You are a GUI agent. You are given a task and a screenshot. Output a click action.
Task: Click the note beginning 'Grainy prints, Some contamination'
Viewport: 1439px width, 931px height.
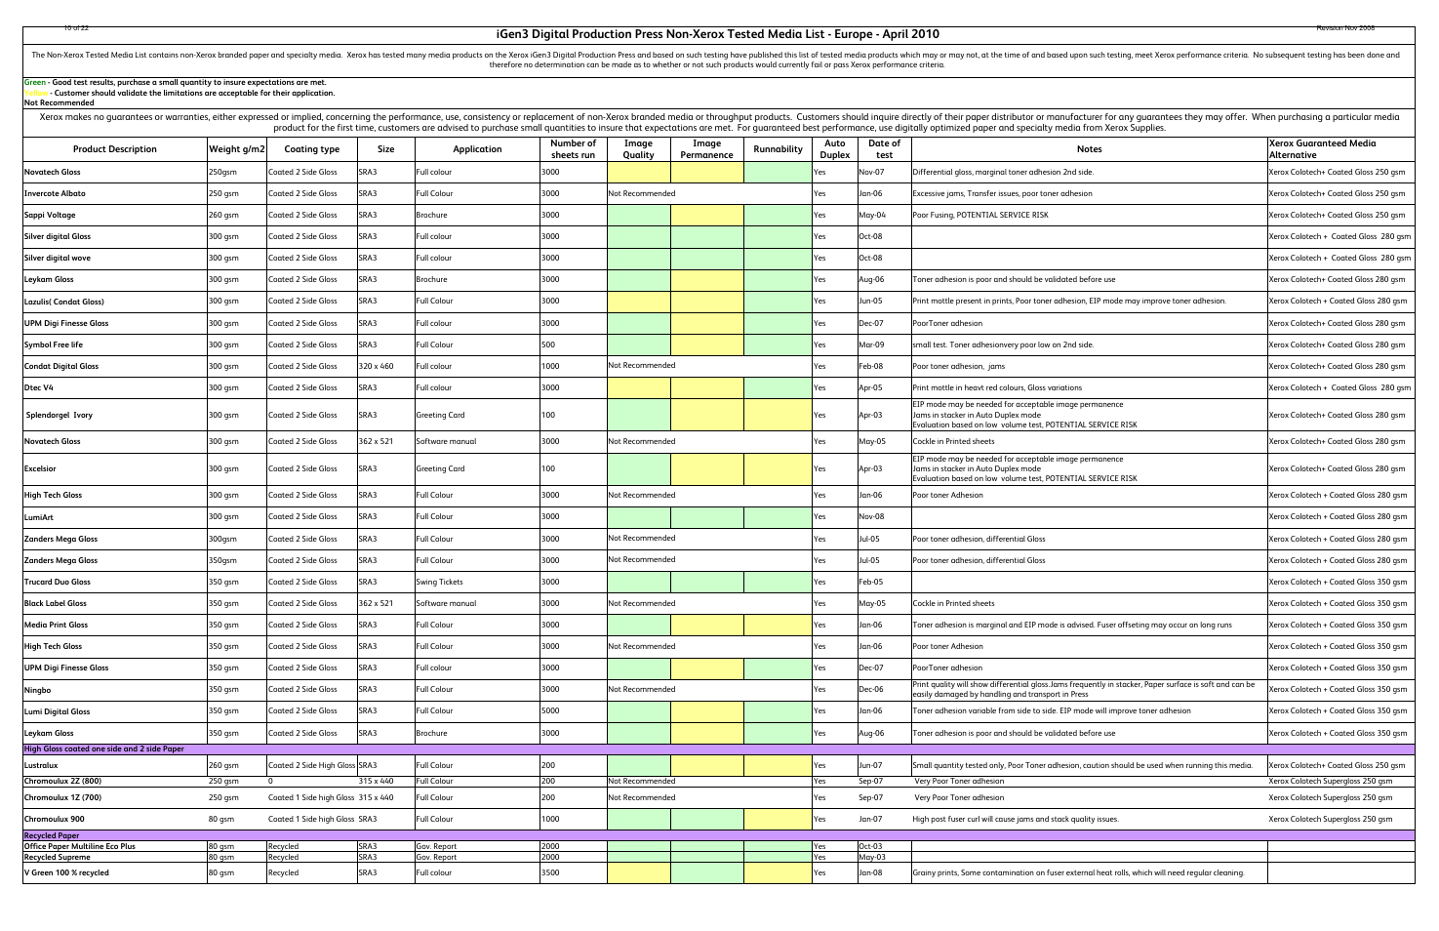pyautogui.click(x=1078, y=872)
